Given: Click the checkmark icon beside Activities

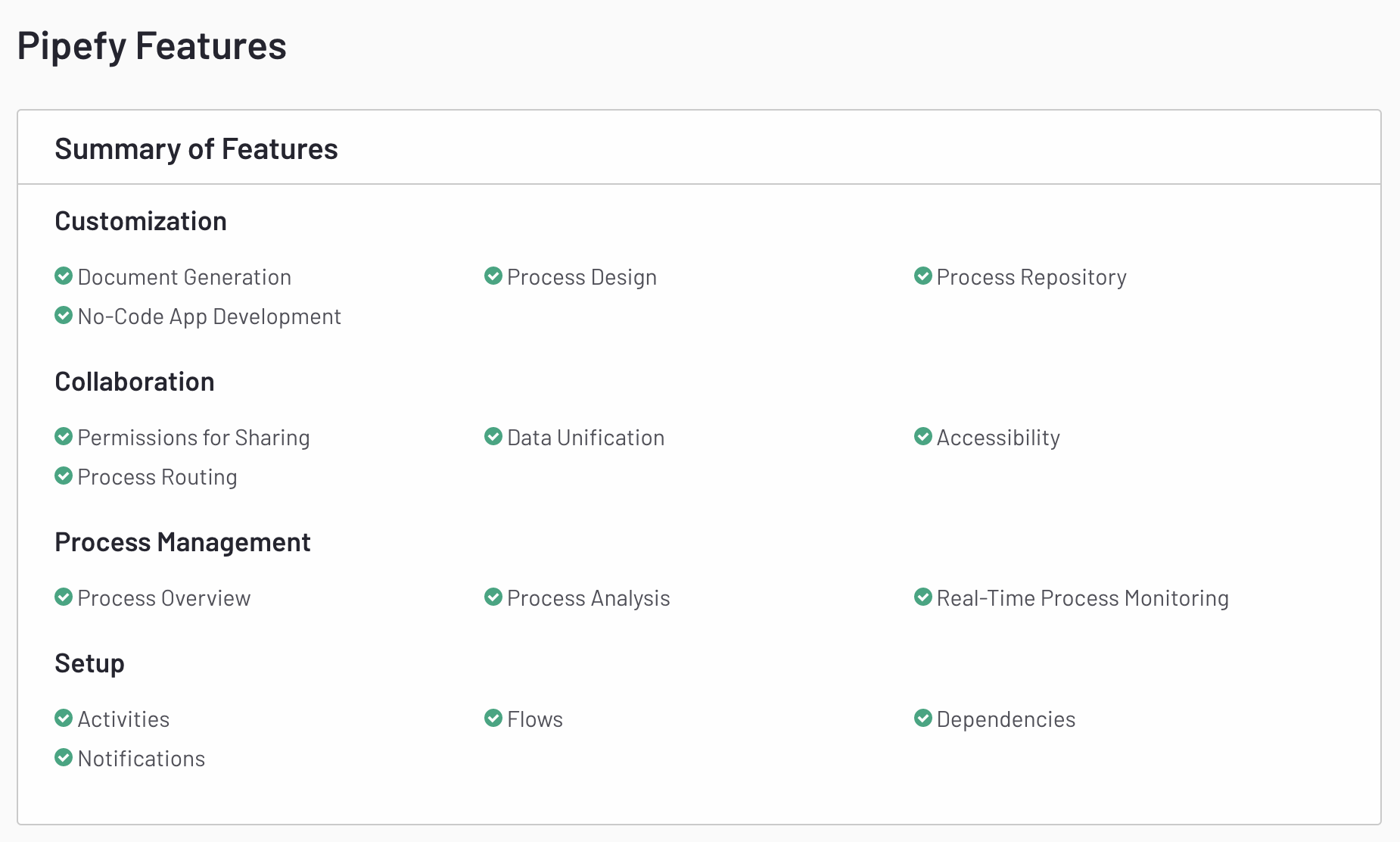Looking at the screenshot, I should pyautogui.click(x=64, y=719).
